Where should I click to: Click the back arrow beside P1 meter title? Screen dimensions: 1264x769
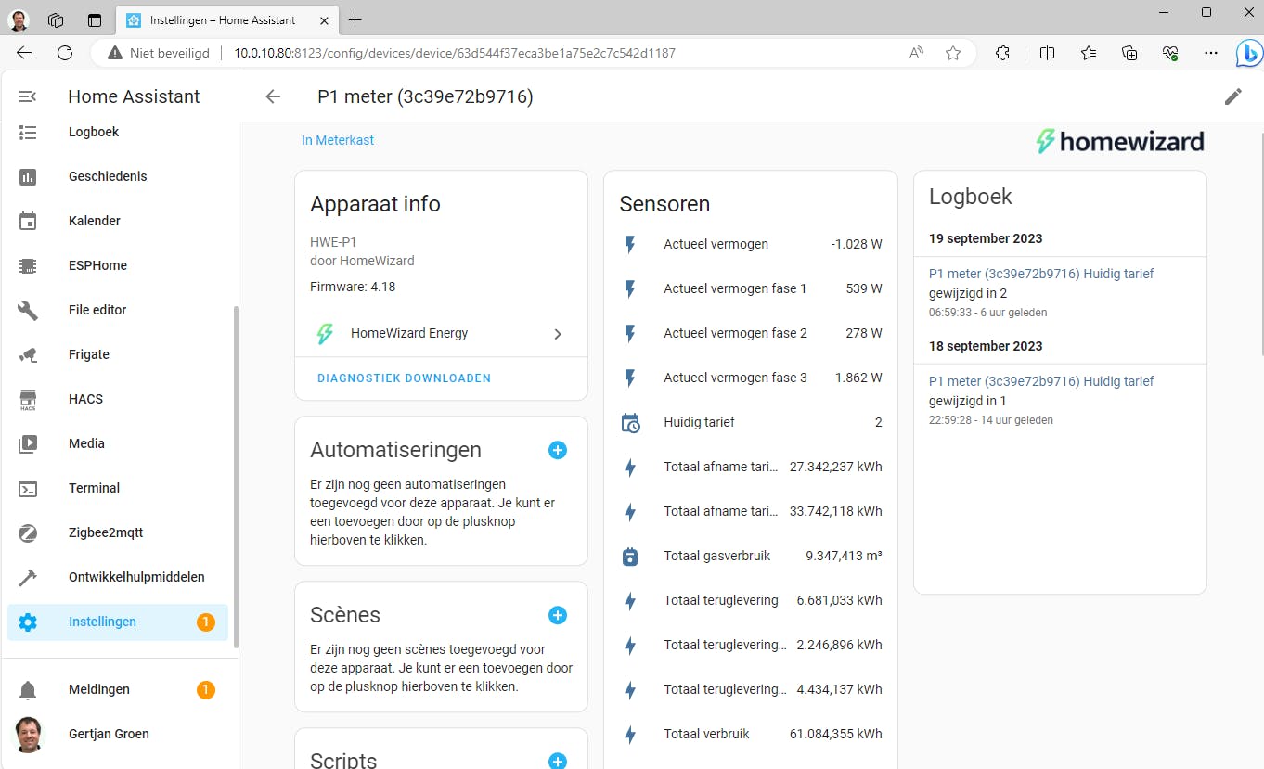[273, 96]
